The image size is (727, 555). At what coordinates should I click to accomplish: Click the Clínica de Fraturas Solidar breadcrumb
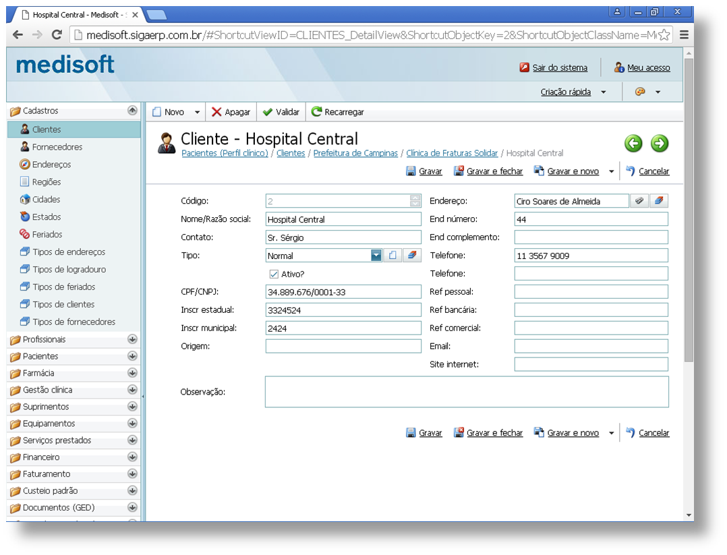coord(452,153)
